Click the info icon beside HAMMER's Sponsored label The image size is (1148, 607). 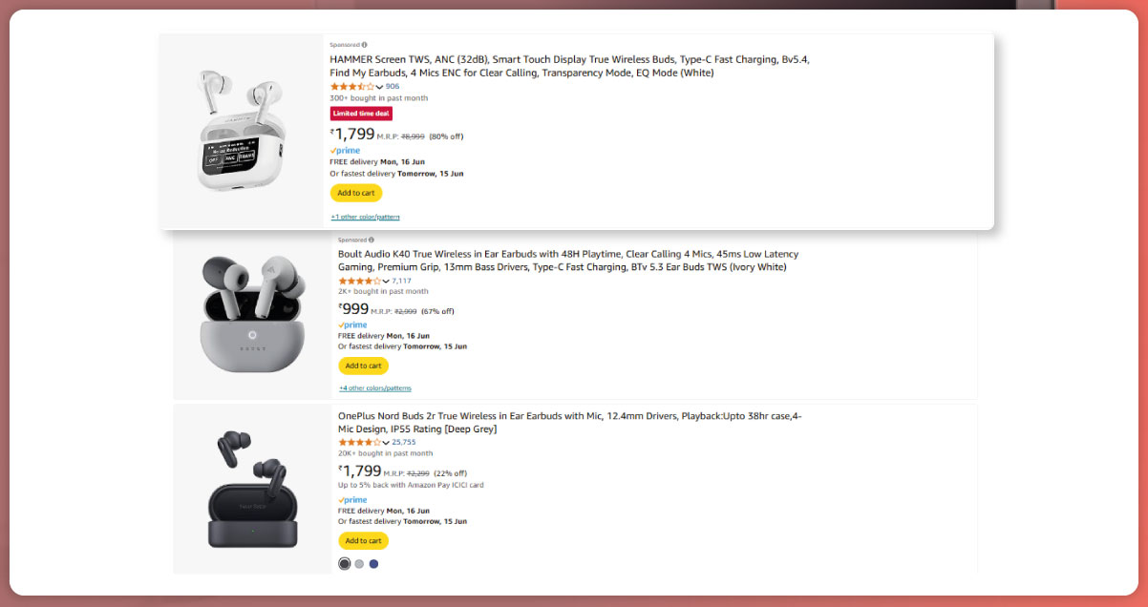[x=365, y=45]
